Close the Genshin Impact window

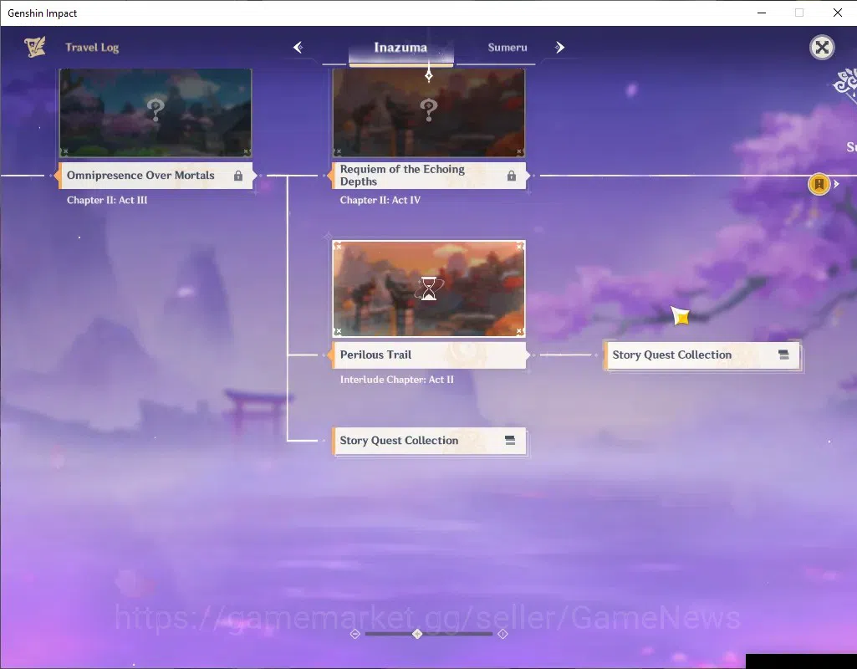837,13
